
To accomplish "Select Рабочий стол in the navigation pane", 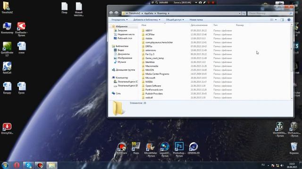I will click(125, 38).
